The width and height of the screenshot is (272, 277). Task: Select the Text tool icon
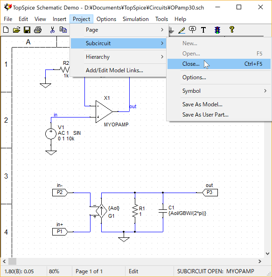(x=203, y=30)
